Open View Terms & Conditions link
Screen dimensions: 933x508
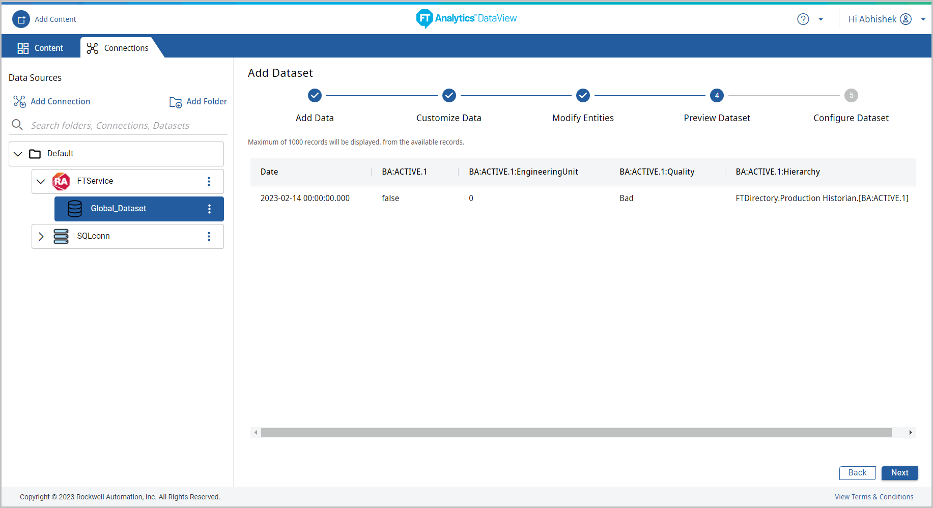(x=874, y=497)
